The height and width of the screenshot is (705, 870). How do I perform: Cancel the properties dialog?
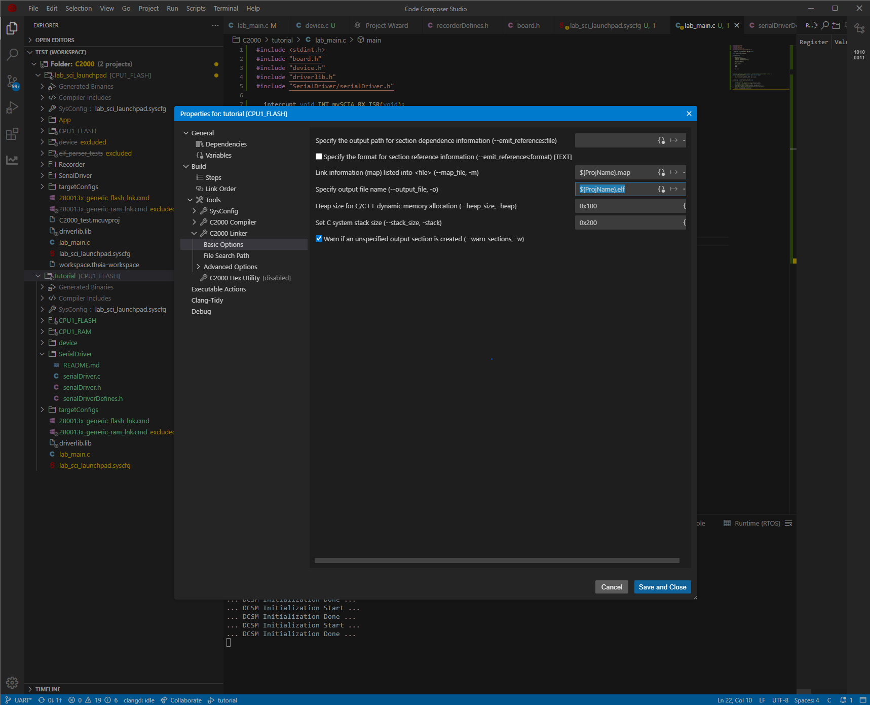click(x=611, y=587)
